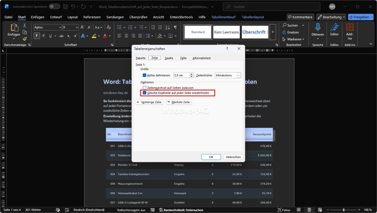Enable Zeilenwechsel auf Seiten zulassen checkbox
This screenshot has height=213, width=377.
(x=144, y=88)
